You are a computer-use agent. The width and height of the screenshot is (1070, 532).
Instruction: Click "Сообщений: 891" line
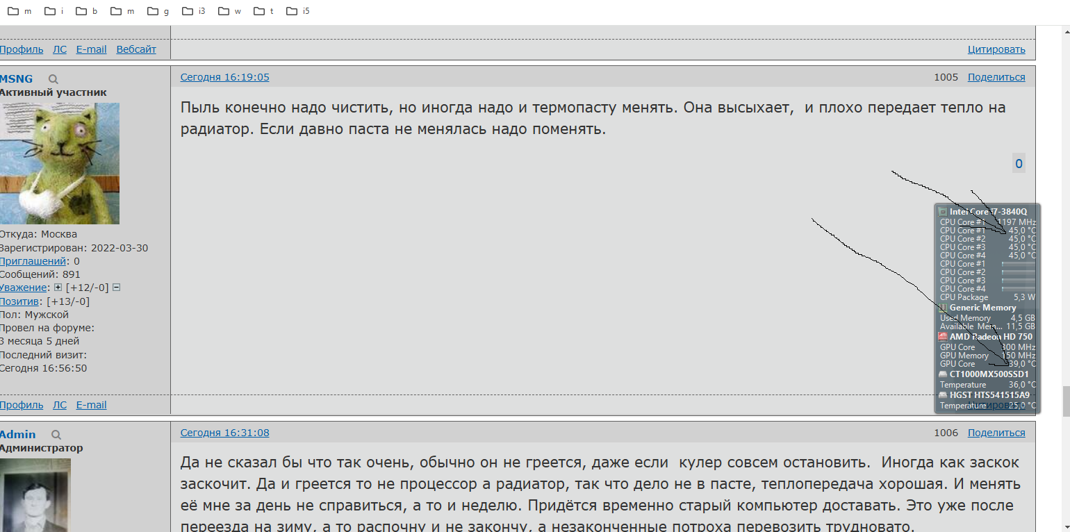pos(40,274)
